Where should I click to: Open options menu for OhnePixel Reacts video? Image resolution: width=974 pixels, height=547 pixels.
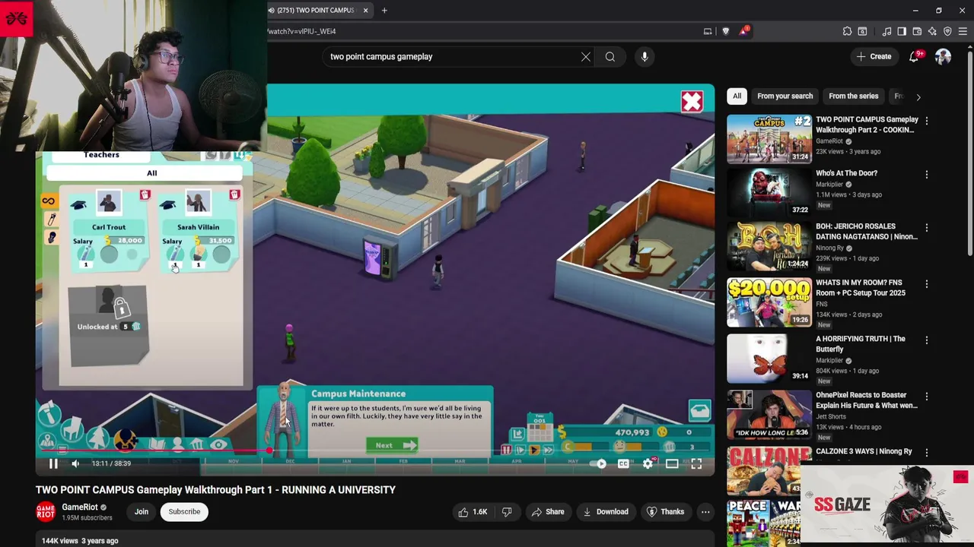point(926,397)
